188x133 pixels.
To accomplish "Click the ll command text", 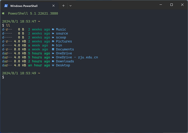I will [x=8, y=25].
